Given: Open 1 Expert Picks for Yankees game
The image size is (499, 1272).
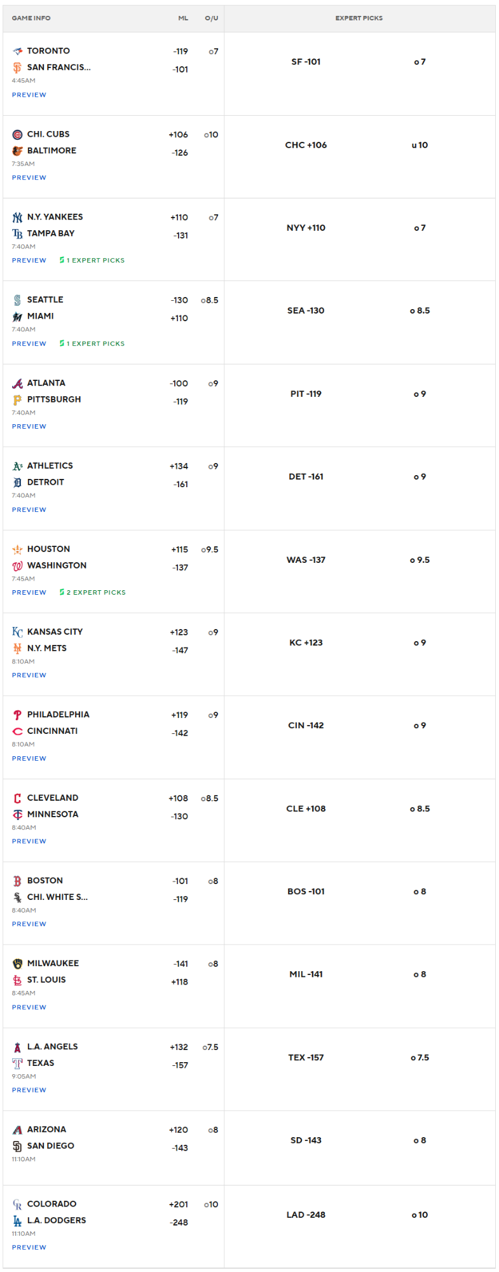Looking at the screenshot, I should coord(92,260).
